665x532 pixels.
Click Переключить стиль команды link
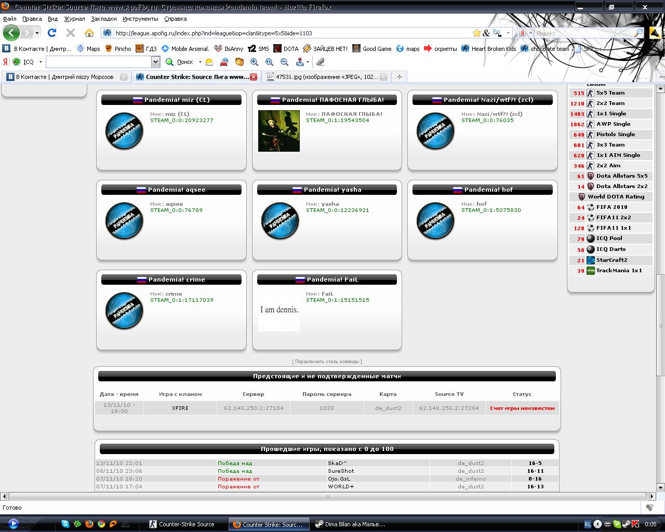point(327,362)
